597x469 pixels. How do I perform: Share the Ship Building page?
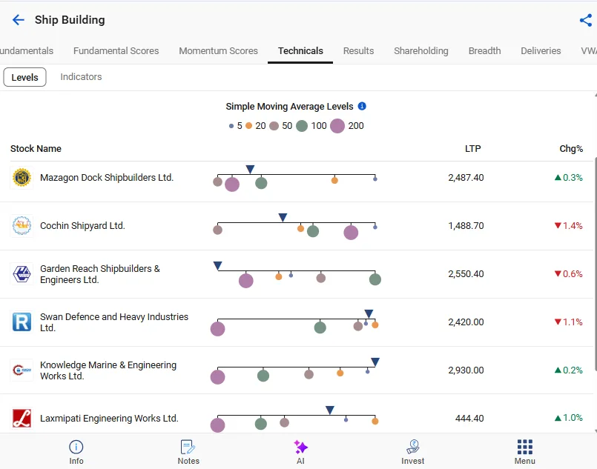point(586,20)
